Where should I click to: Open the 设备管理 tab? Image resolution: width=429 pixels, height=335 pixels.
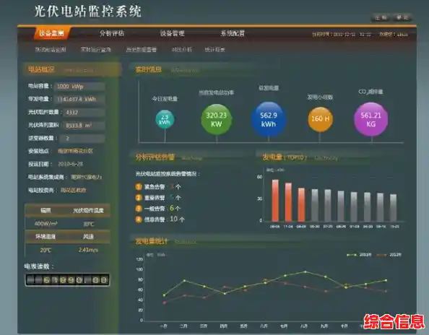click(x=172, y=34)
